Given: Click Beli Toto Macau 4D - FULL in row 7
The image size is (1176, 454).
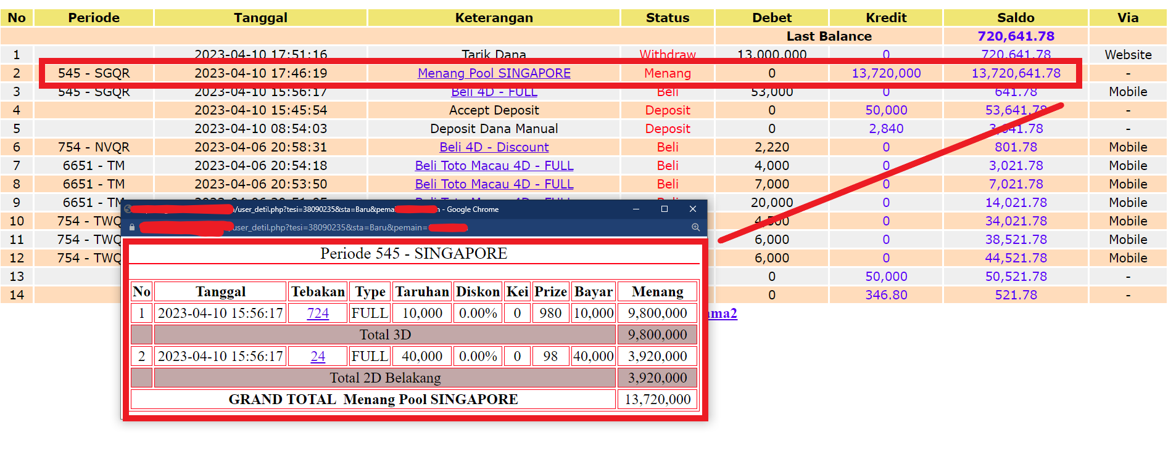Looking at the screenshot, I should click(x=494, y=166).
